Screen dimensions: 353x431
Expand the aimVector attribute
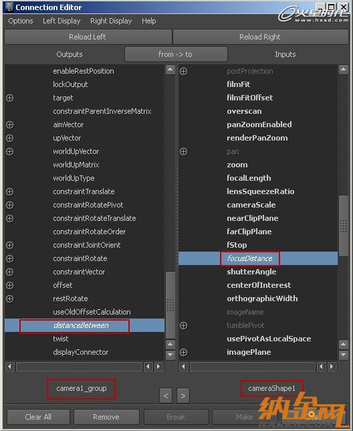pyautogui.click(x=9, y=124)
